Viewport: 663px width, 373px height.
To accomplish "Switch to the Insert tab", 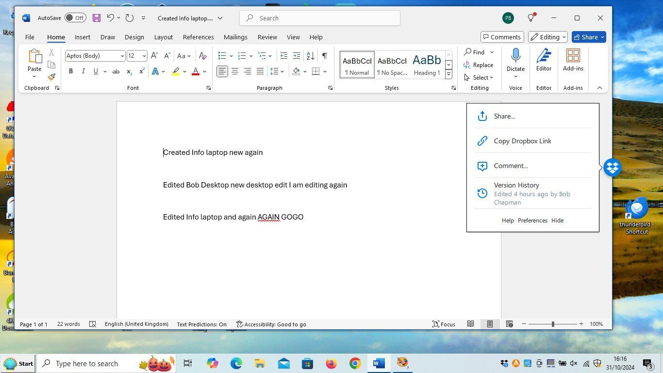I will coord(82,37).
